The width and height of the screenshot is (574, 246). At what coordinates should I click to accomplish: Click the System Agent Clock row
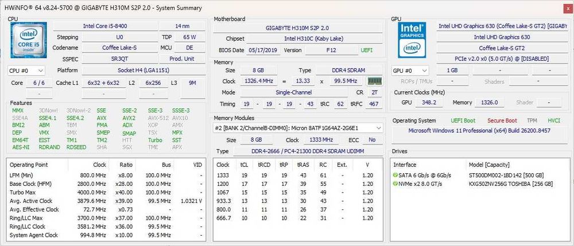pos(106,236)
